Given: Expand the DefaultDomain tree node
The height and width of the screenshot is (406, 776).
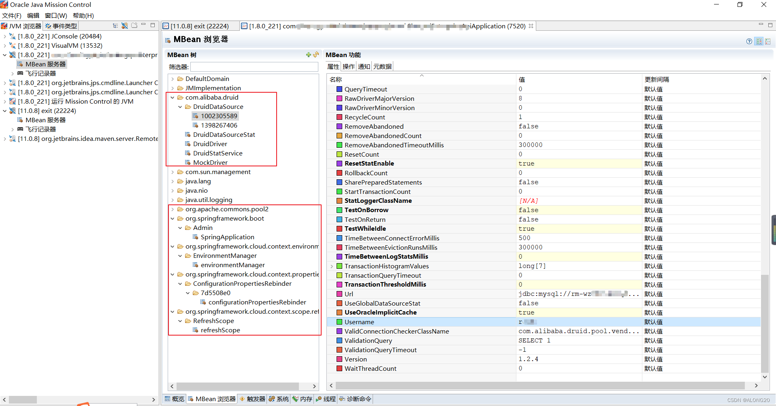Looking at the screenshot, I should coord(173,79).
